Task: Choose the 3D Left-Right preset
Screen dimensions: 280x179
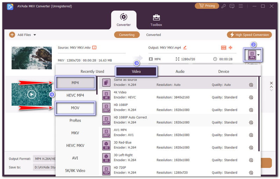Action: pos(178,158)
